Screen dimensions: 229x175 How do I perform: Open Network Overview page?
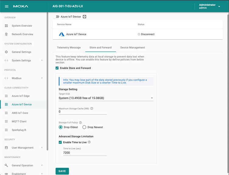click(x=23, y=34)
